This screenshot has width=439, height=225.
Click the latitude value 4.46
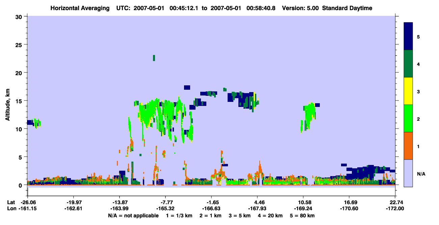click(x=258, y=202)
